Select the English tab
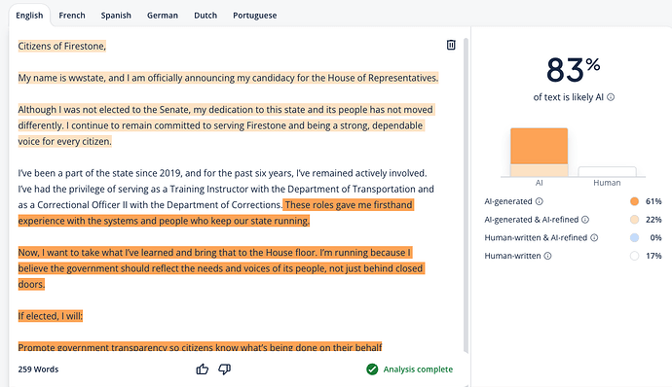Screen dimensions: 672x387 [29, 16]
